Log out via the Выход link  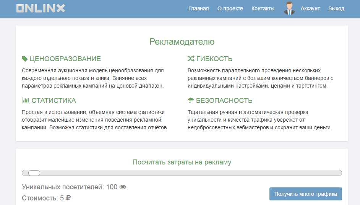(336, 8)
